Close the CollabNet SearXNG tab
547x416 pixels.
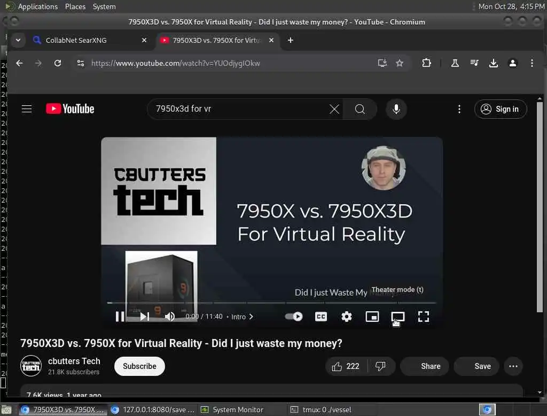pos(144,40)
